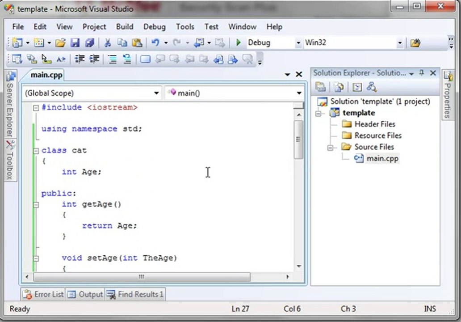This screenshot has height=322, width=461.
Task: Click the Save All toolbar icon
Action: pyautogui.click(x=89, y=43)
